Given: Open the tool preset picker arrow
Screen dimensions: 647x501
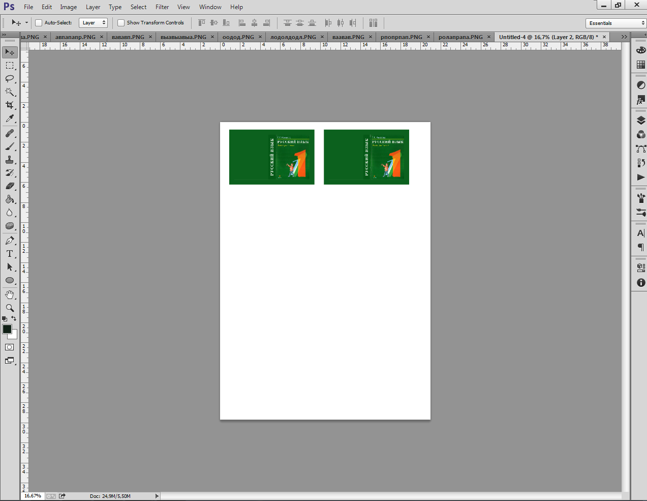Looking at the screenshot, I should tap(26, 23).
